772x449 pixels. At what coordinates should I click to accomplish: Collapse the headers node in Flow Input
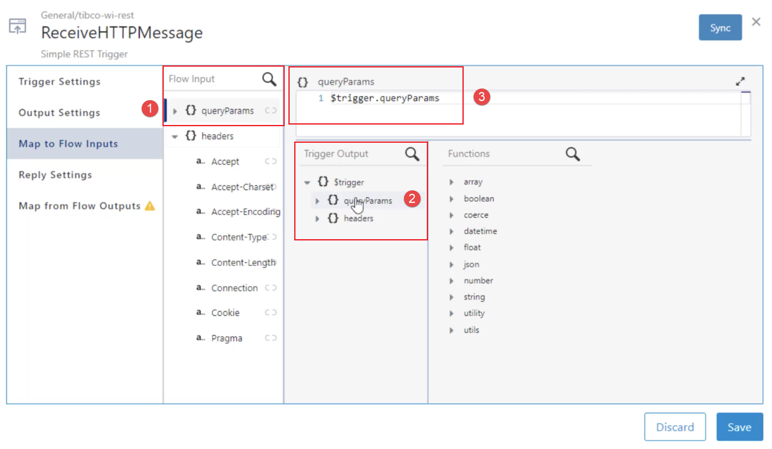pyautogui.click(x=175, y=137)
